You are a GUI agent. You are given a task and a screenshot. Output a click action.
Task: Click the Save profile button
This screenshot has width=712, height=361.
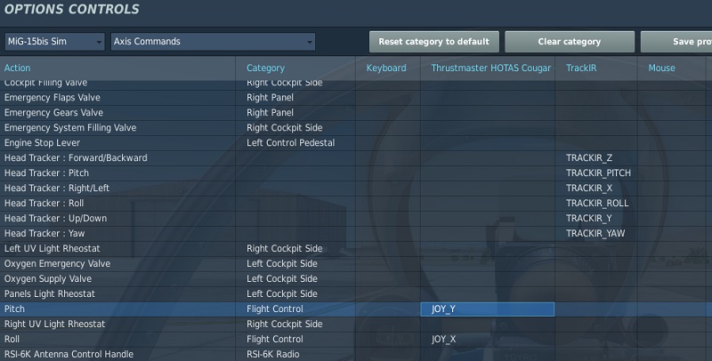coord(676,42)
